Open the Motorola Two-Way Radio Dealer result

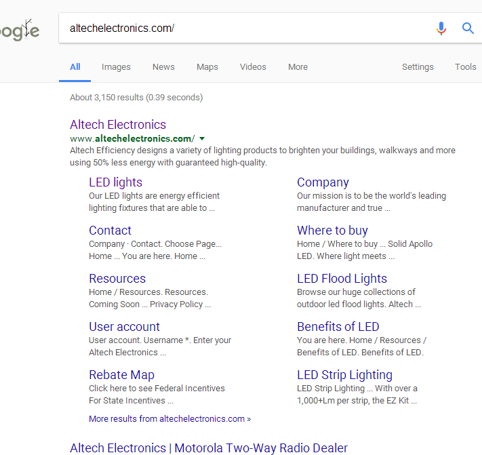point(209,448)
